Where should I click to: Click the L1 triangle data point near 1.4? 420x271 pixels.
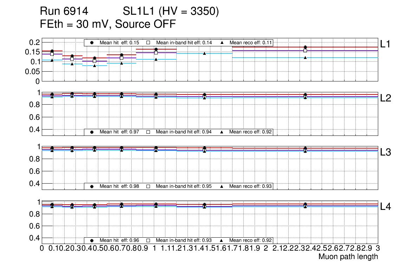[204, 53]
